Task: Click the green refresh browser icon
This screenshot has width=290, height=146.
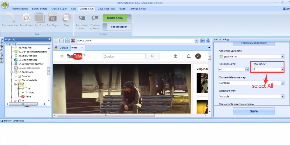Action: (67, 41)
